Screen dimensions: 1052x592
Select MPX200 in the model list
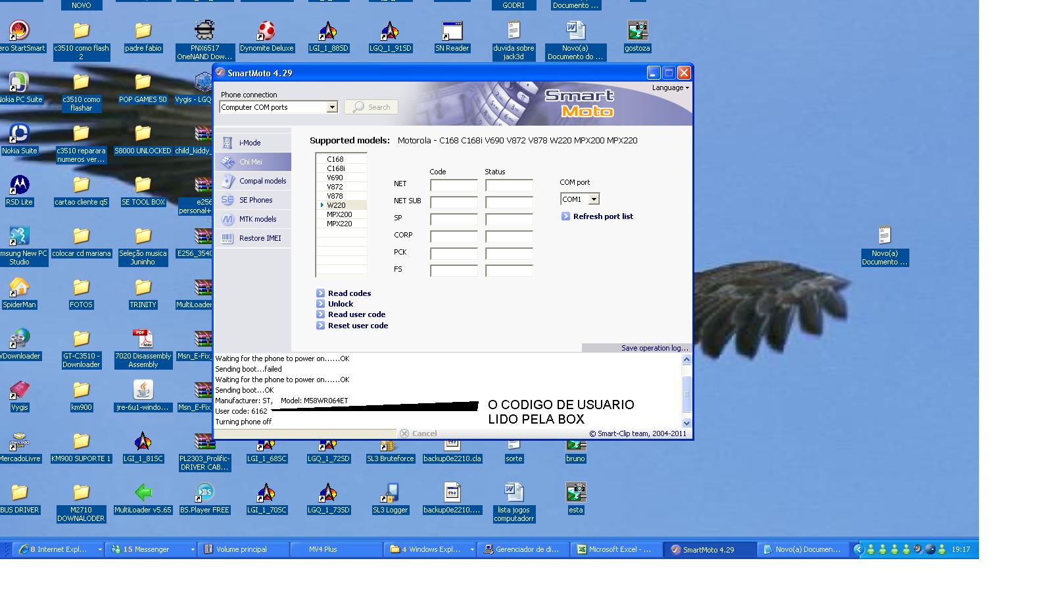point(341,214)
